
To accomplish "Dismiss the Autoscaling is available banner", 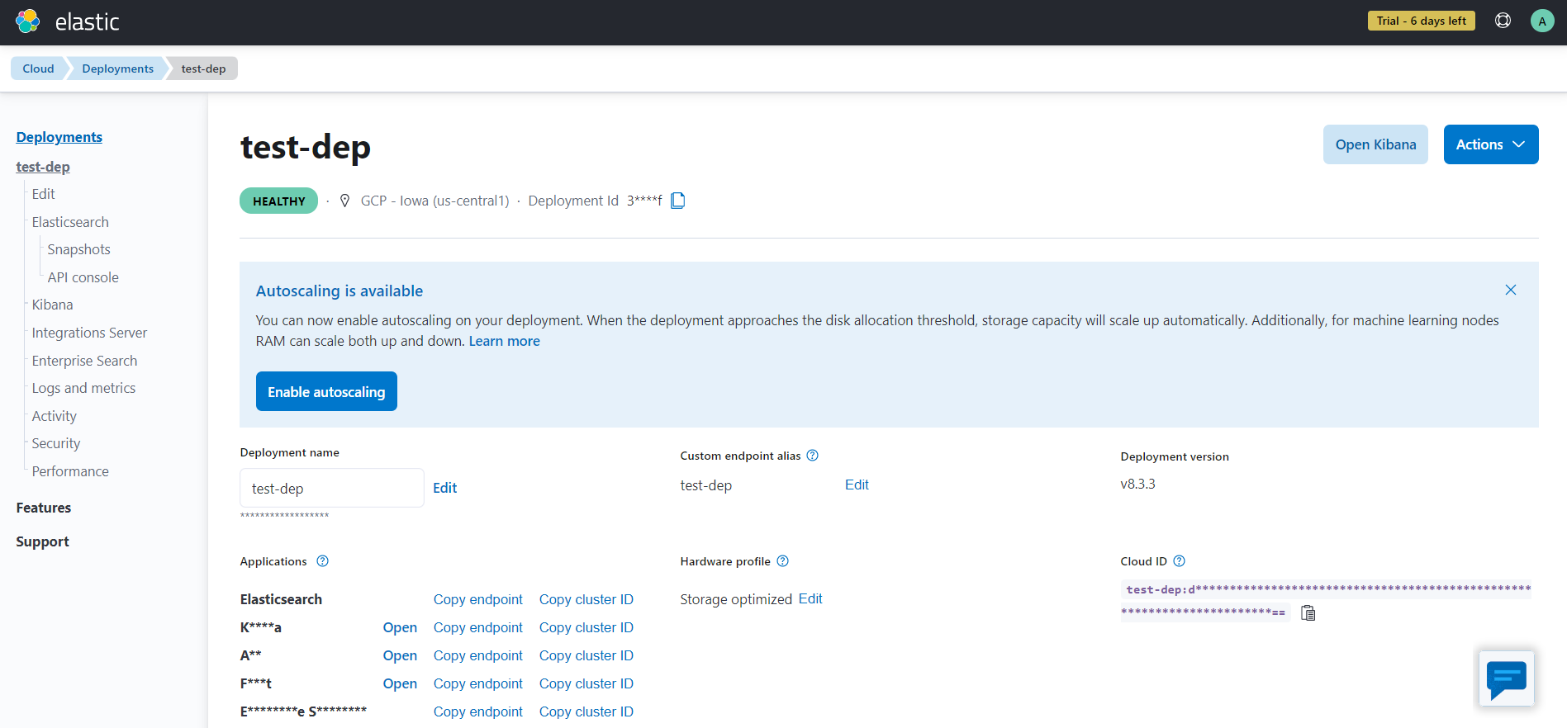I will (1510, 290).
